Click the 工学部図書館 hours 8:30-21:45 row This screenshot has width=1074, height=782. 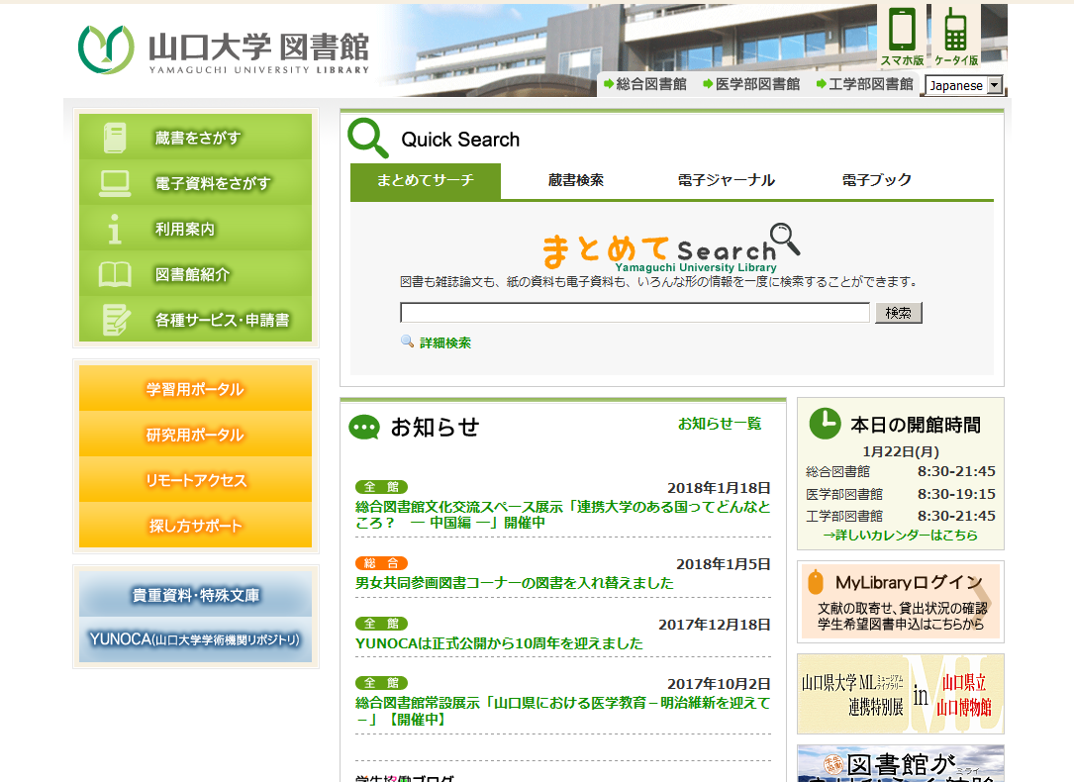pos(901,516)
